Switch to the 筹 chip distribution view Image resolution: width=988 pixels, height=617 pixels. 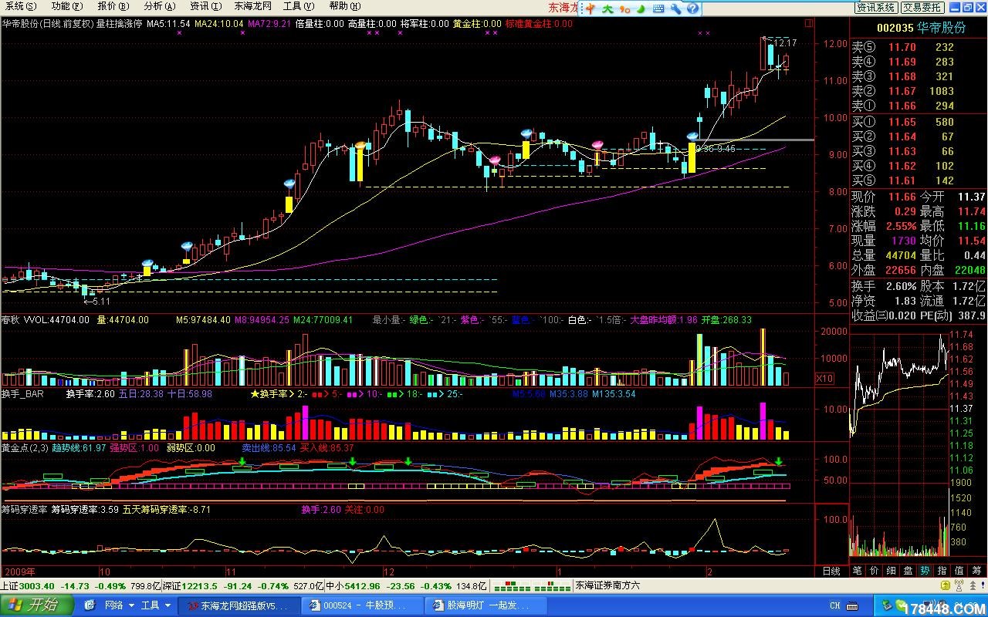(977, 571)
